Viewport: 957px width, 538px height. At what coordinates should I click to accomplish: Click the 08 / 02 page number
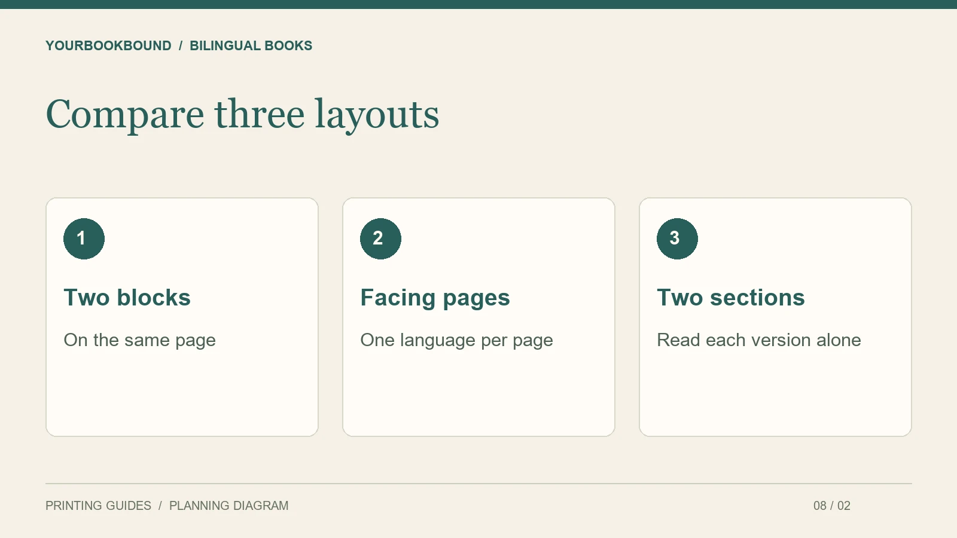click(831, 506)
